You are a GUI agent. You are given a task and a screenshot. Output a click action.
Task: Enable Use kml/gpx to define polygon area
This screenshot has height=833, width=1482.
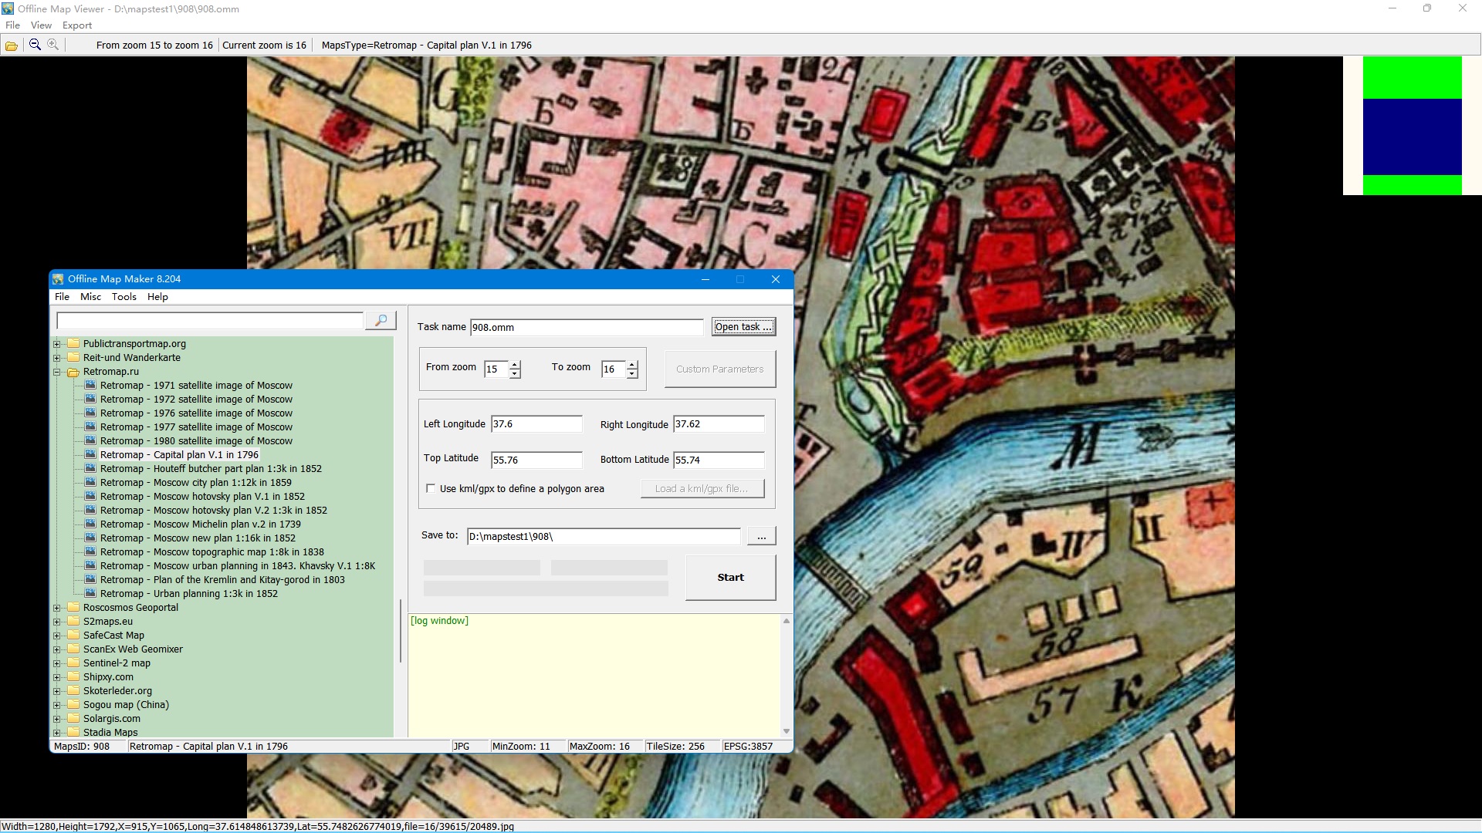coord(431,488)
